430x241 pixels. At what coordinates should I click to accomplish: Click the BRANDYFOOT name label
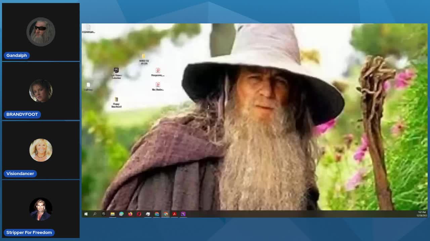click(x=22, y=114)
